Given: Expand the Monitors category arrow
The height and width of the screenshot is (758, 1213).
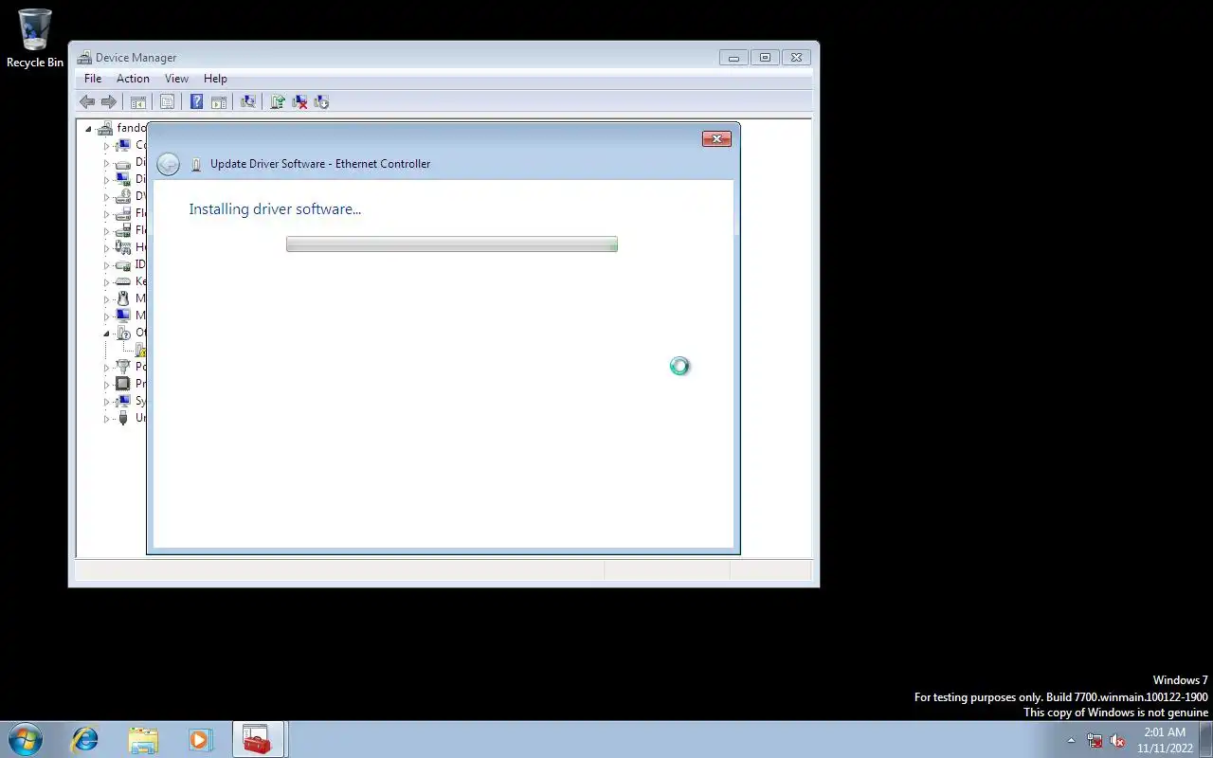Looking at the screenshot, I should (106, 316).
